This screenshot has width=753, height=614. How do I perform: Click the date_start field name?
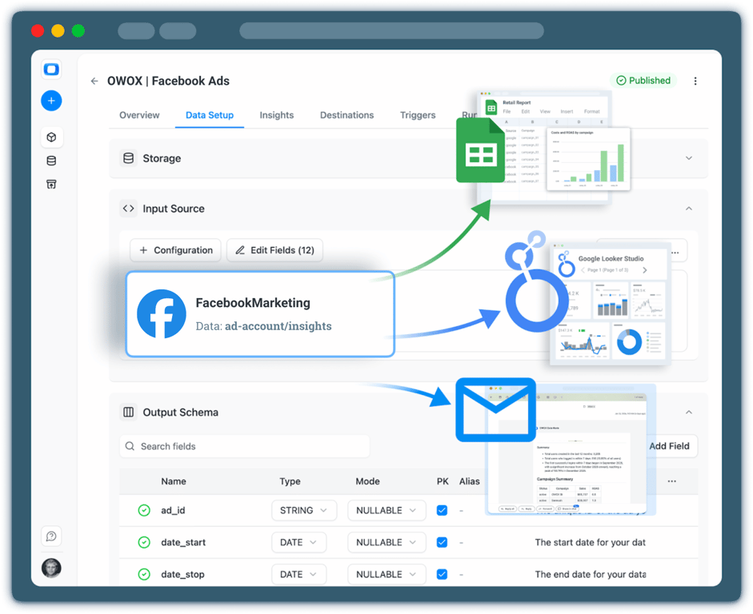[183, 543]
